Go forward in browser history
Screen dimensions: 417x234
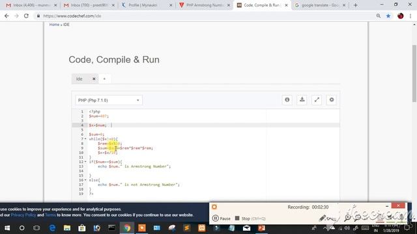tap(16, 16)
